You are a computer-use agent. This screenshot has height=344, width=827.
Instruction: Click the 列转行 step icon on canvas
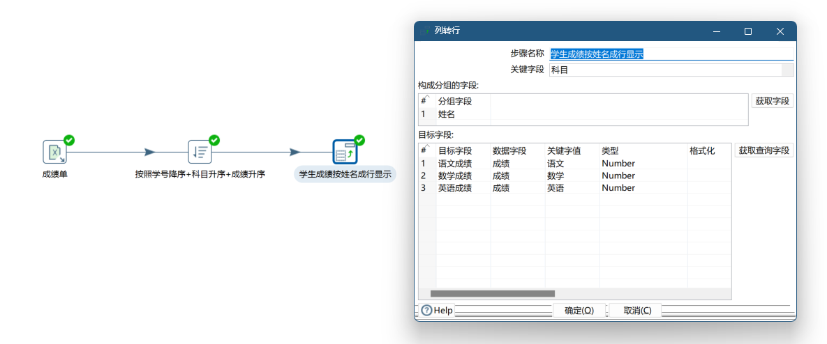345,151
